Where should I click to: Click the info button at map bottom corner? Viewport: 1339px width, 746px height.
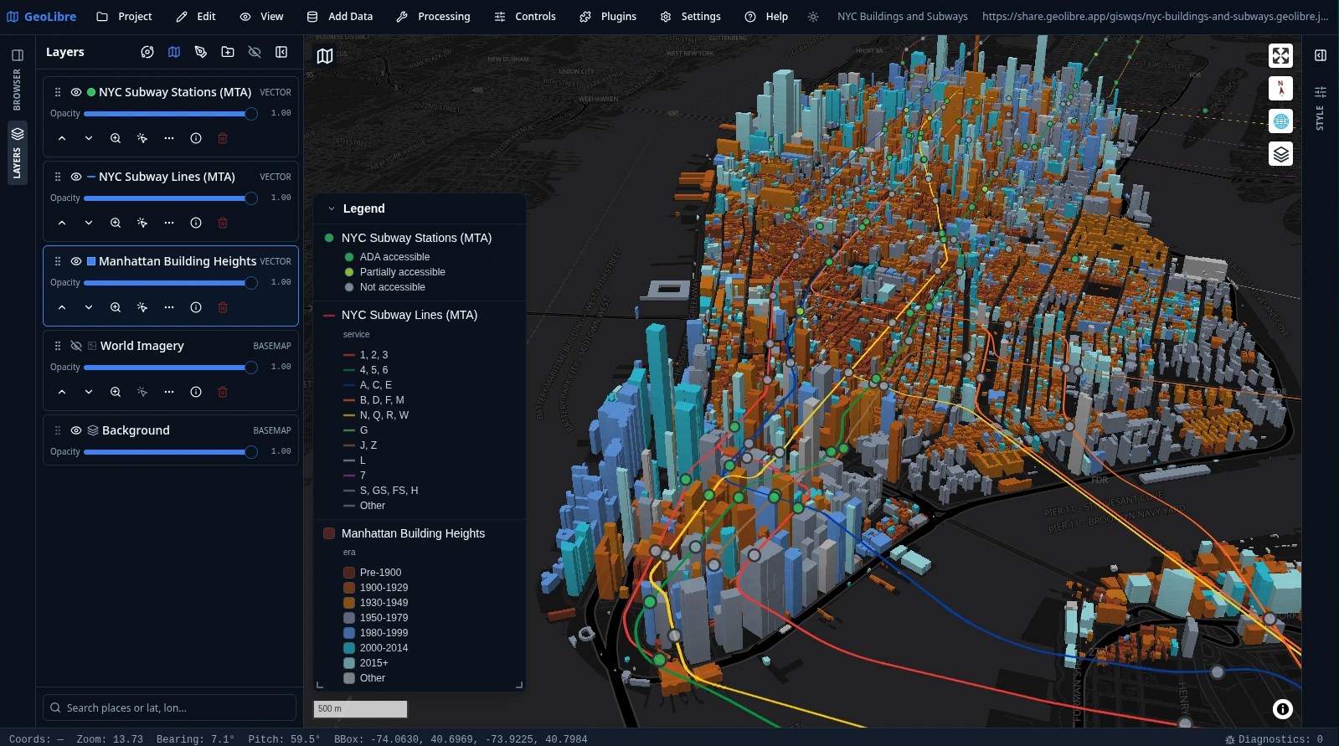tap(1282, 709)
